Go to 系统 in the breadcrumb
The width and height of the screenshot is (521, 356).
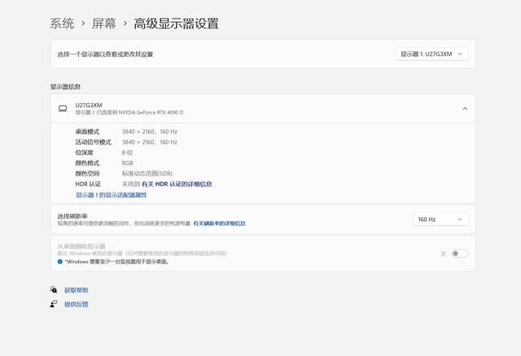pyautogui.click(x=62, y=24)
